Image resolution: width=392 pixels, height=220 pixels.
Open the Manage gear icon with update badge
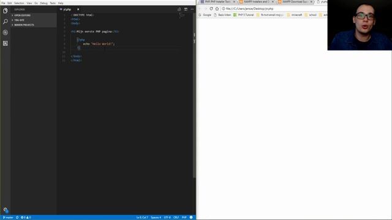click(6, 210)
